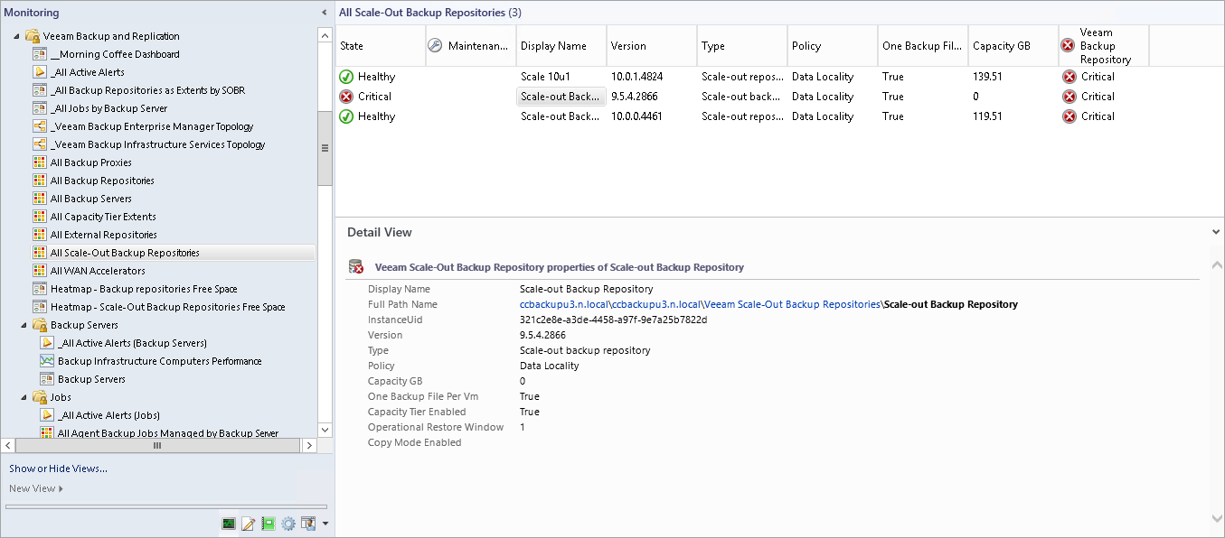Open the Reporting workspace green notebook icon
Image resolution: width=1225 pixels, height=538 pixels.
(x=269, y=524)
